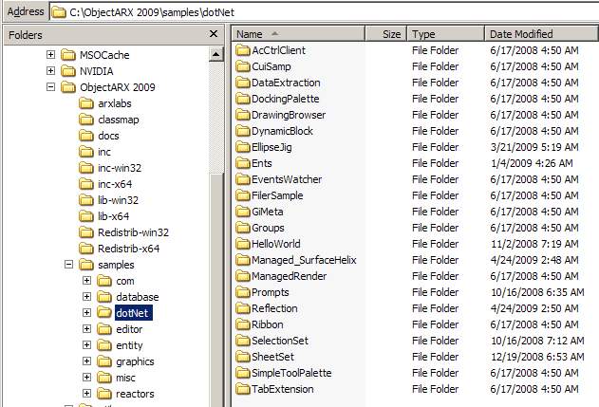The width and height of the screenshot is (599, 407).
Task: Select the Groups folder icon
Action: [x=243, y=228]
